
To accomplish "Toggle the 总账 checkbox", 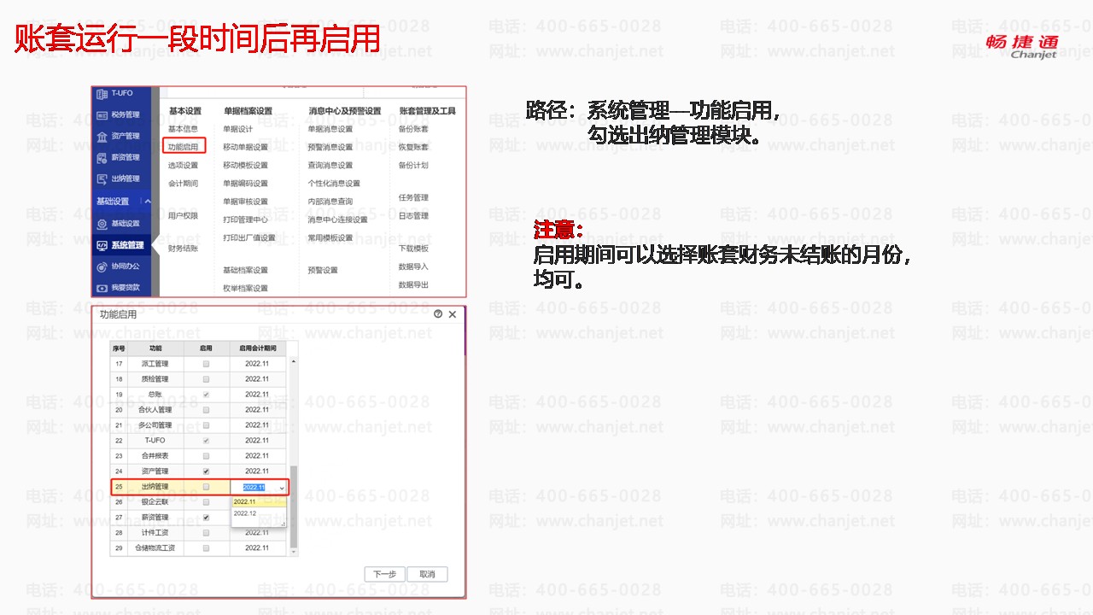I will pos(206,395).
